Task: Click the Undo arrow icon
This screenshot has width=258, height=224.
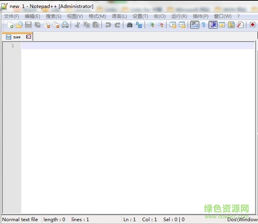Action: click(x=108, y=25)
